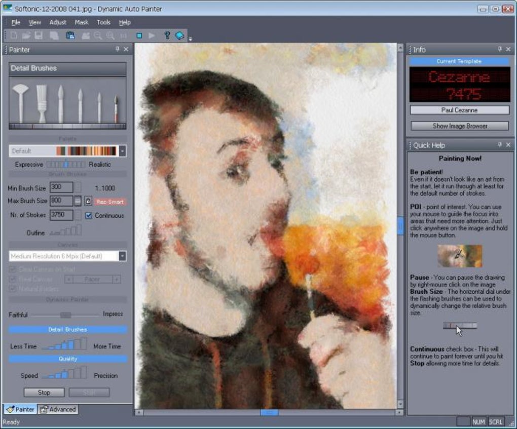Click the cyan square Stop toolbar icon
Image resolution: width=517 pixels, height=429 pixels.
tap(139, 35)
